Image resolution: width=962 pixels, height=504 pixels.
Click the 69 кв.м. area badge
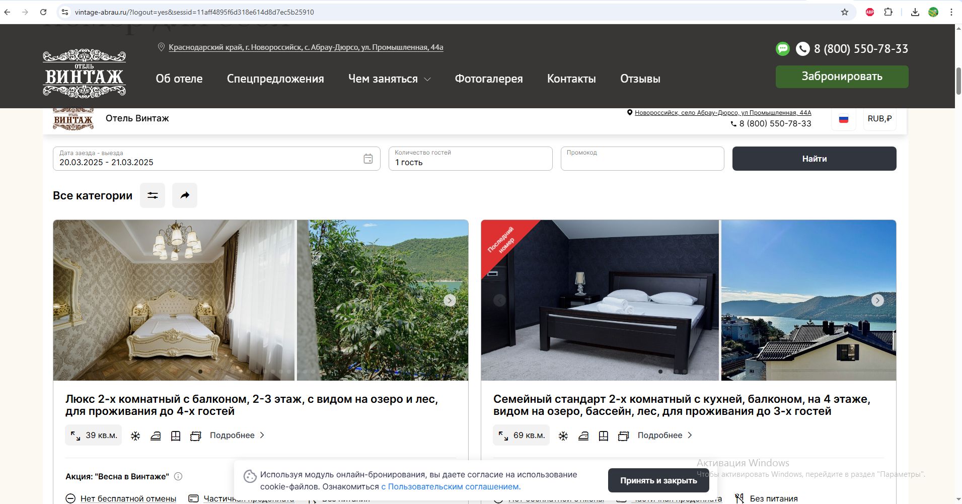tap(522, 436)
